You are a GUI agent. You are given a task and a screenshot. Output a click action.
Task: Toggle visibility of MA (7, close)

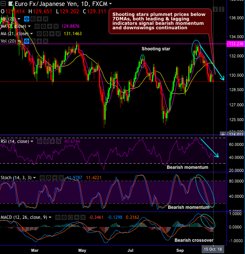pyautogui.click(x=37, y=26)
